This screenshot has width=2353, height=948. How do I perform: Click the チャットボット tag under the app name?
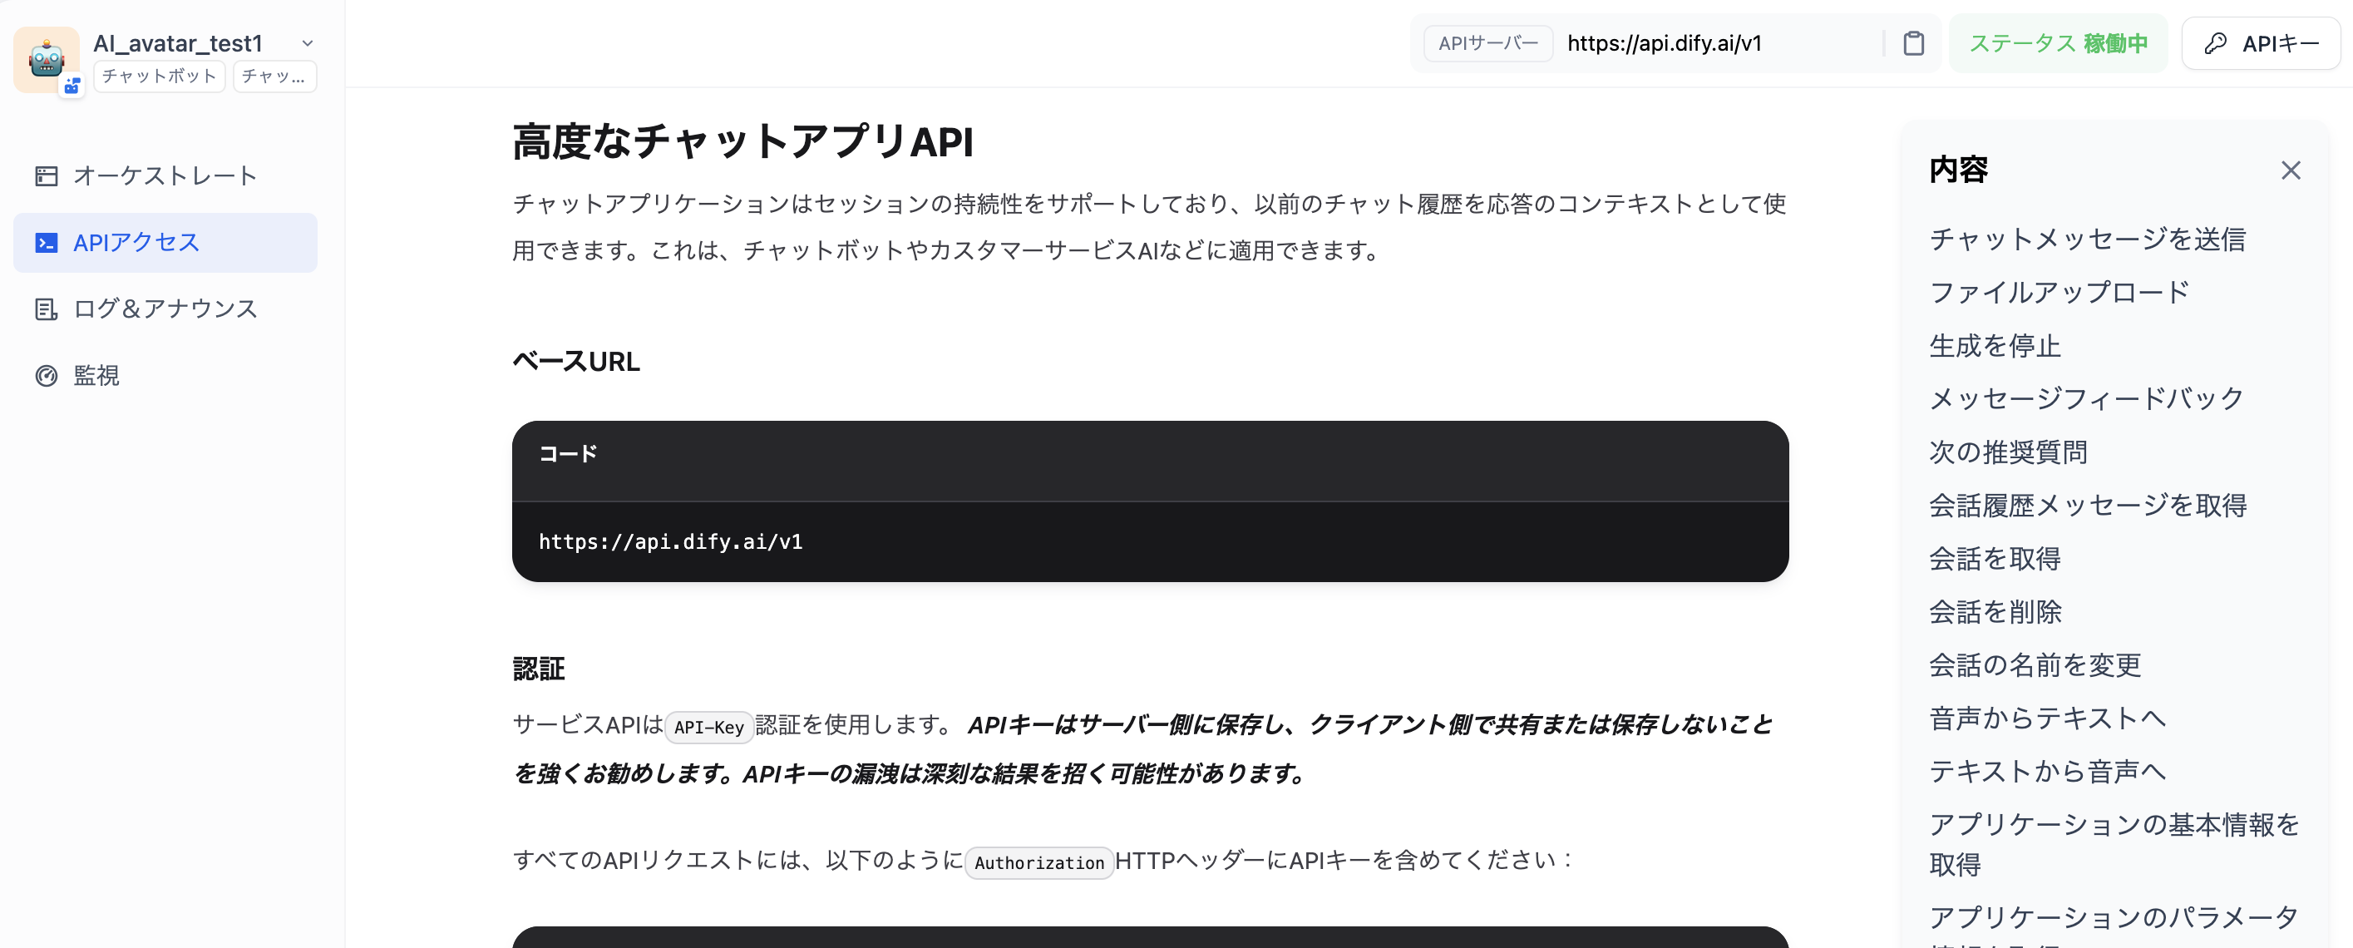pos(158,76)
